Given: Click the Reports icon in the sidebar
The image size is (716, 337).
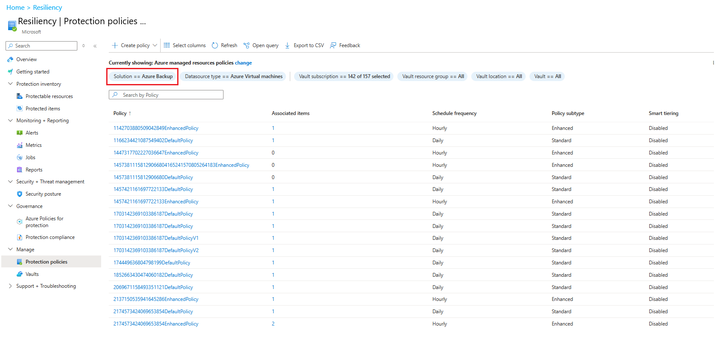Looking at the screenshot, I should click(x=20, y=170).
